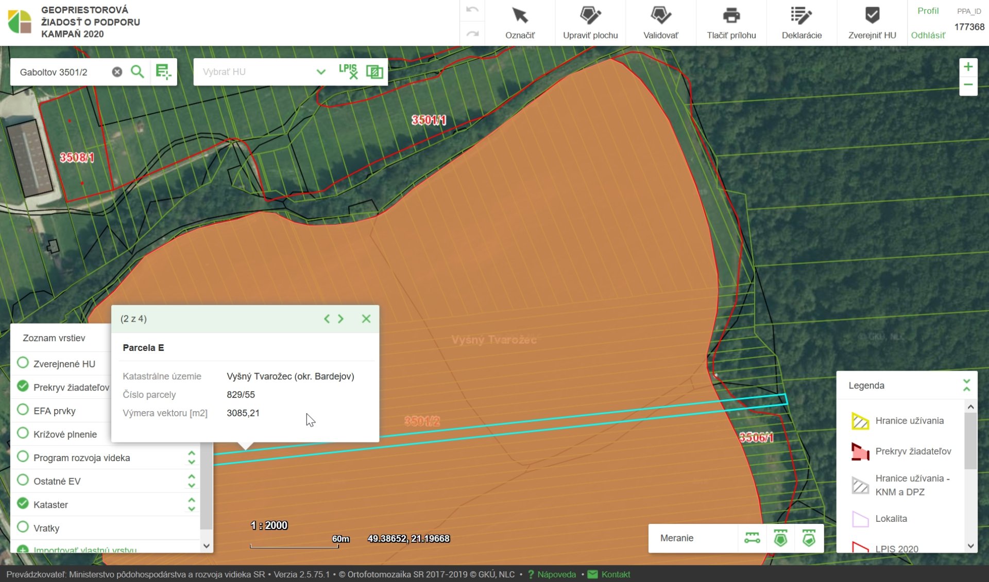Enable the Zverejnené HU layer
Image resolution: width=989 pixels, height=582 pixels.
tap(23, 363)
